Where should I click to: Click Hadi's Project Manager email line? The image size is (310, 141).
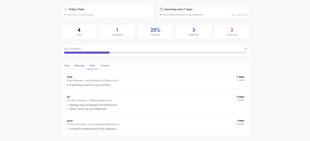[93, 81]
